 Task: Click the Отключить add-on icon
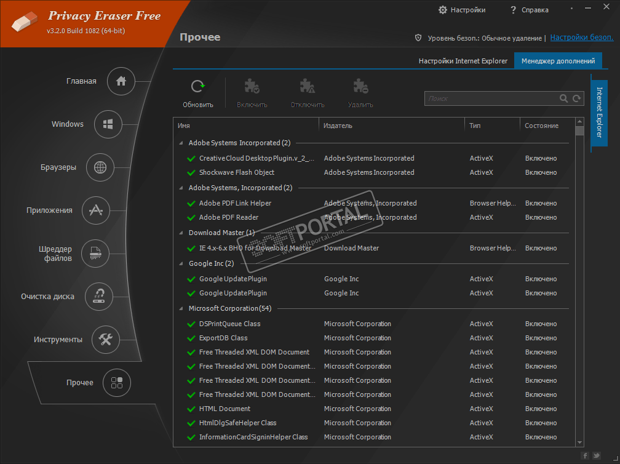(308, 86)
